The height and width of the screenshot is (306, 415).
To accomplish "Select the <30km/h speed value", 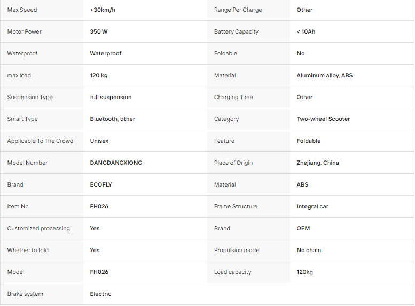I will pos(103,10).
